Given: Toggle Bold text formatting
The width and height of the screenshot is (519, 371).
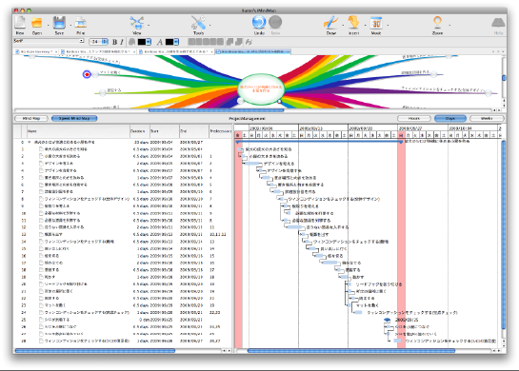Looking at the screenshot, I should [114, 42].
